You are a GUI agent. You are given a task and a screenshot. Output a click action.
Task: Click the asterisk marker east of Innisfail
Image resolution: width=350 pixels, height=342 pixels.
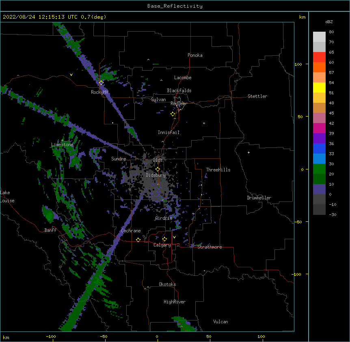pos(204,123)
